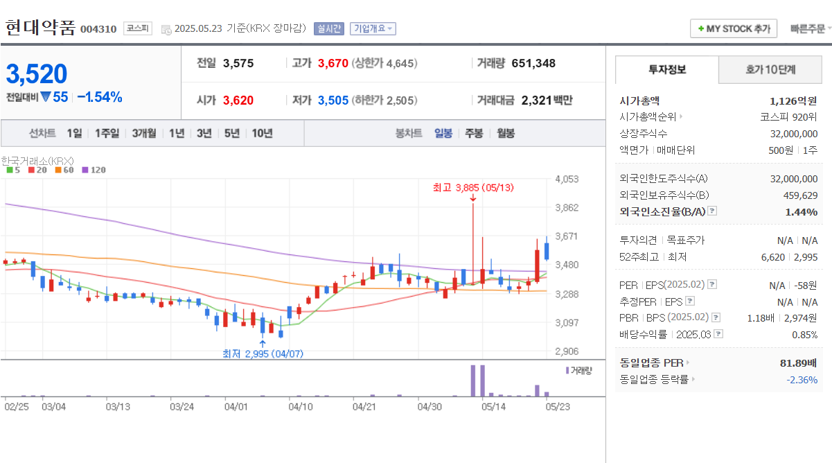
Task: Select the 10년 line chart period
Action: click(262, 133)
